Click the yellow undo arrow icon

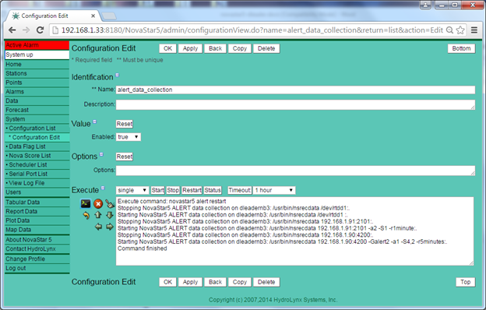tap(86, 215)
